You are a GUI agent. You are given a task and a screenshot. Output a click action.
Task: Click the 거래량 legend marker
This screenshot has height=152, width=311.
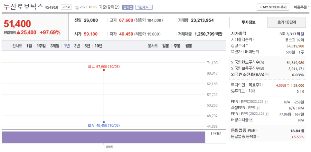point(211,133)
